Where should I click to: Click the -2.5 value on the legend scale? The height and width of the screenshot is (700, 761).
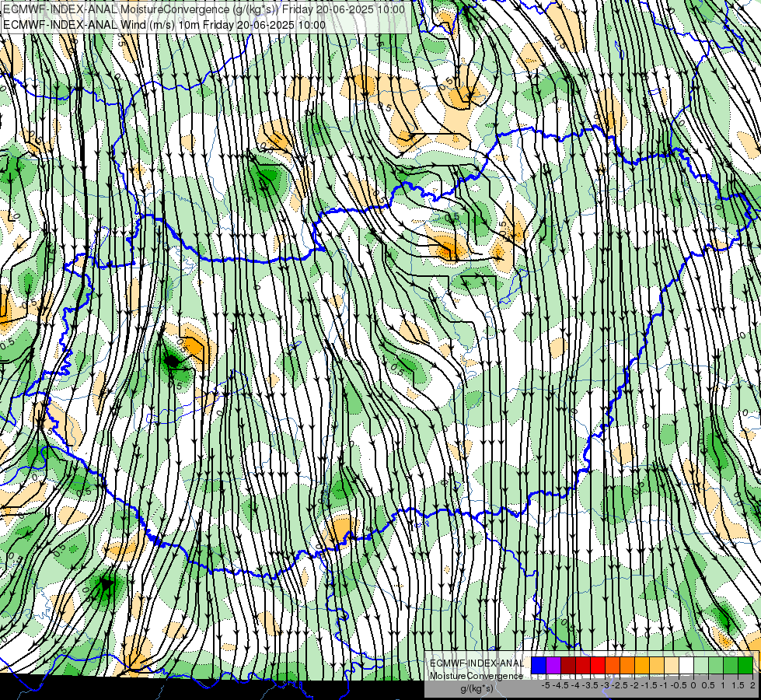(620, 685)
